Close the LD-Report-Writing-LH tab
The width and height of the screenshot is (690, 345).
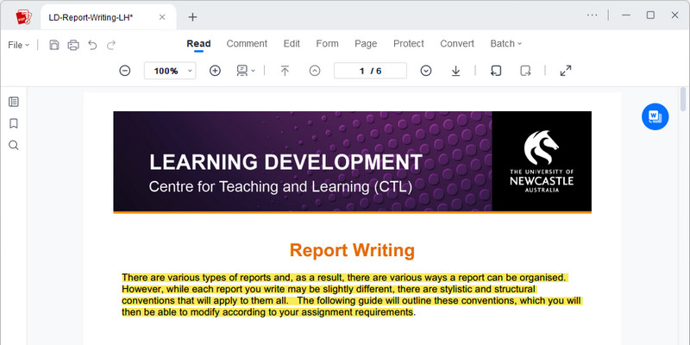coord(162,16)
